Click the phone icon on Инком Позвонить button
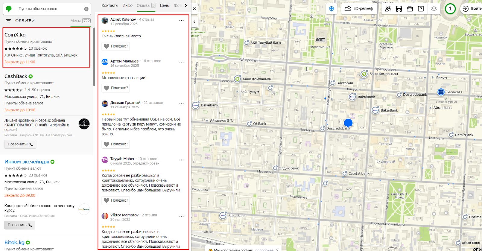Viewport: 482px width, 251px height. pyautogui.click(x=30, y=225)
